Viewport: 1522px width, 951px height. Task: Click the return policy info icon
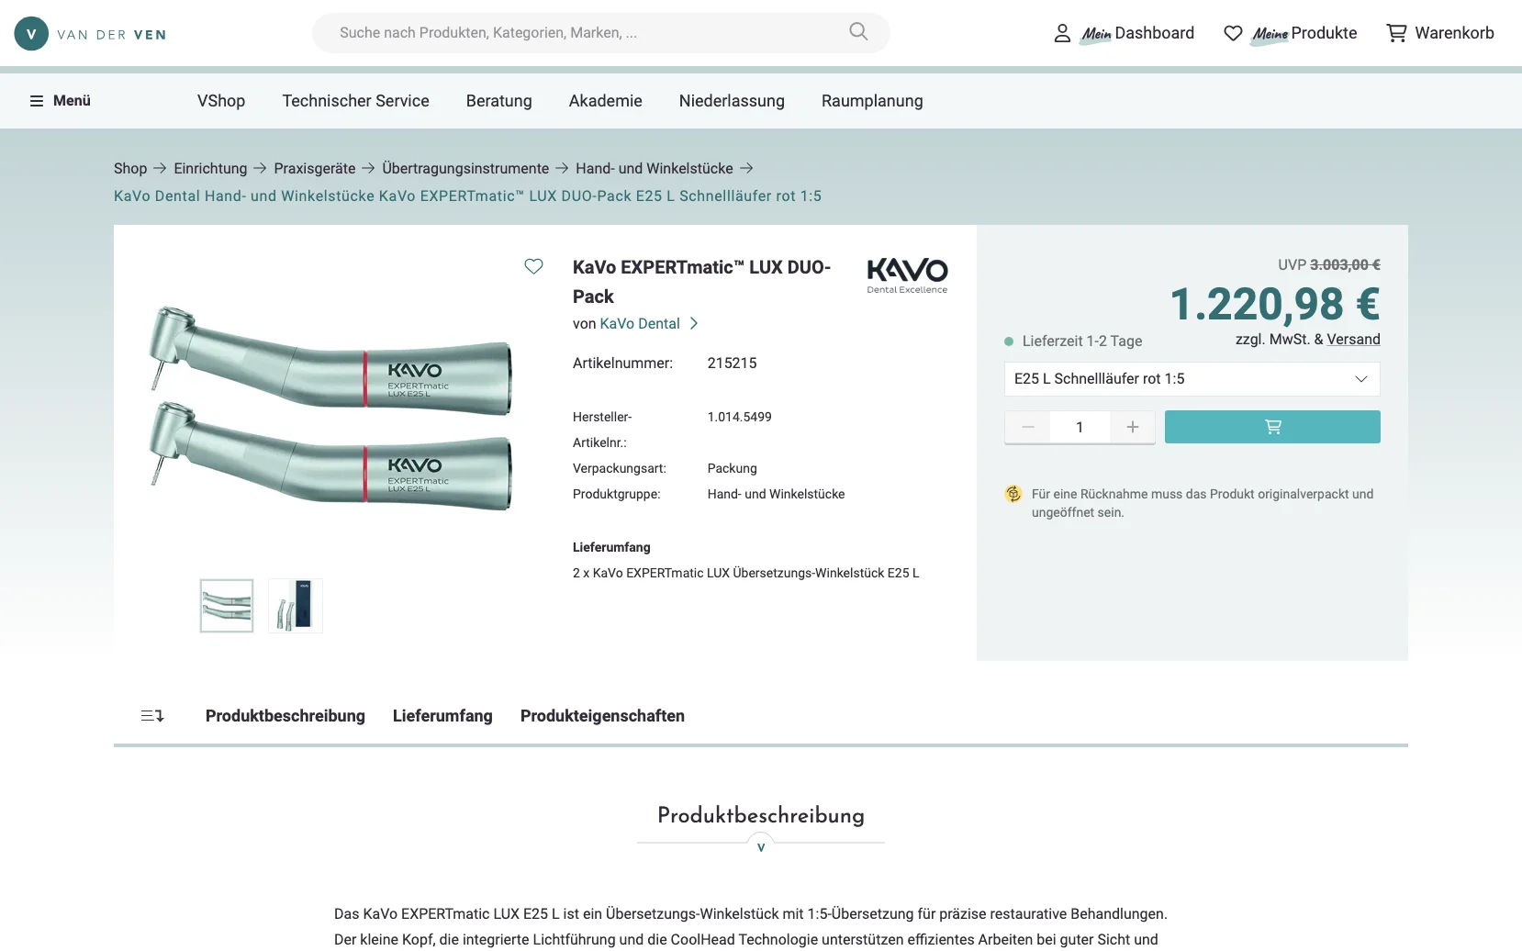(1013, 494)
